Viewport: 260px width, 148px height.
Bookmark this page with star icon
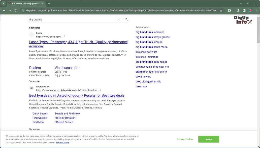click(221, 11)
